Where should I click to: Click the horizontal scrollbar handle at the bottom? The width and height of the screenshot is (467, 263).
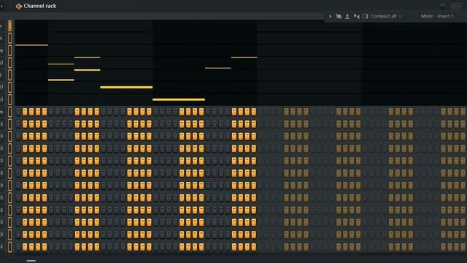31,261
